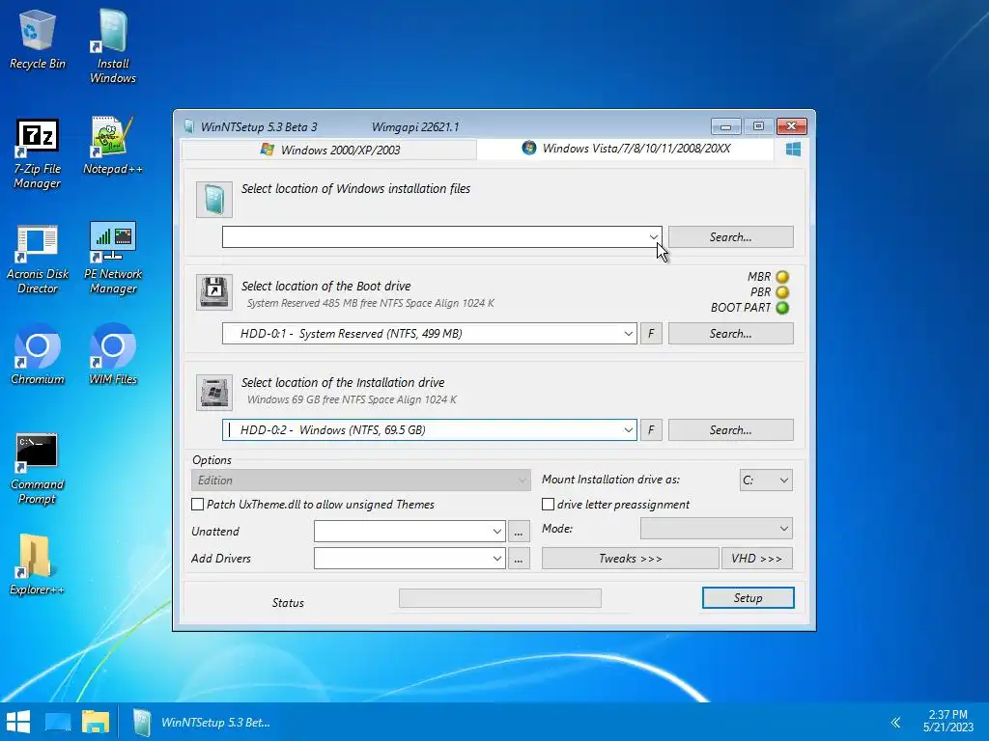Click F button for Installation drive
The width and height of the screenshot is (989, 741).
[x=651, y=429]
